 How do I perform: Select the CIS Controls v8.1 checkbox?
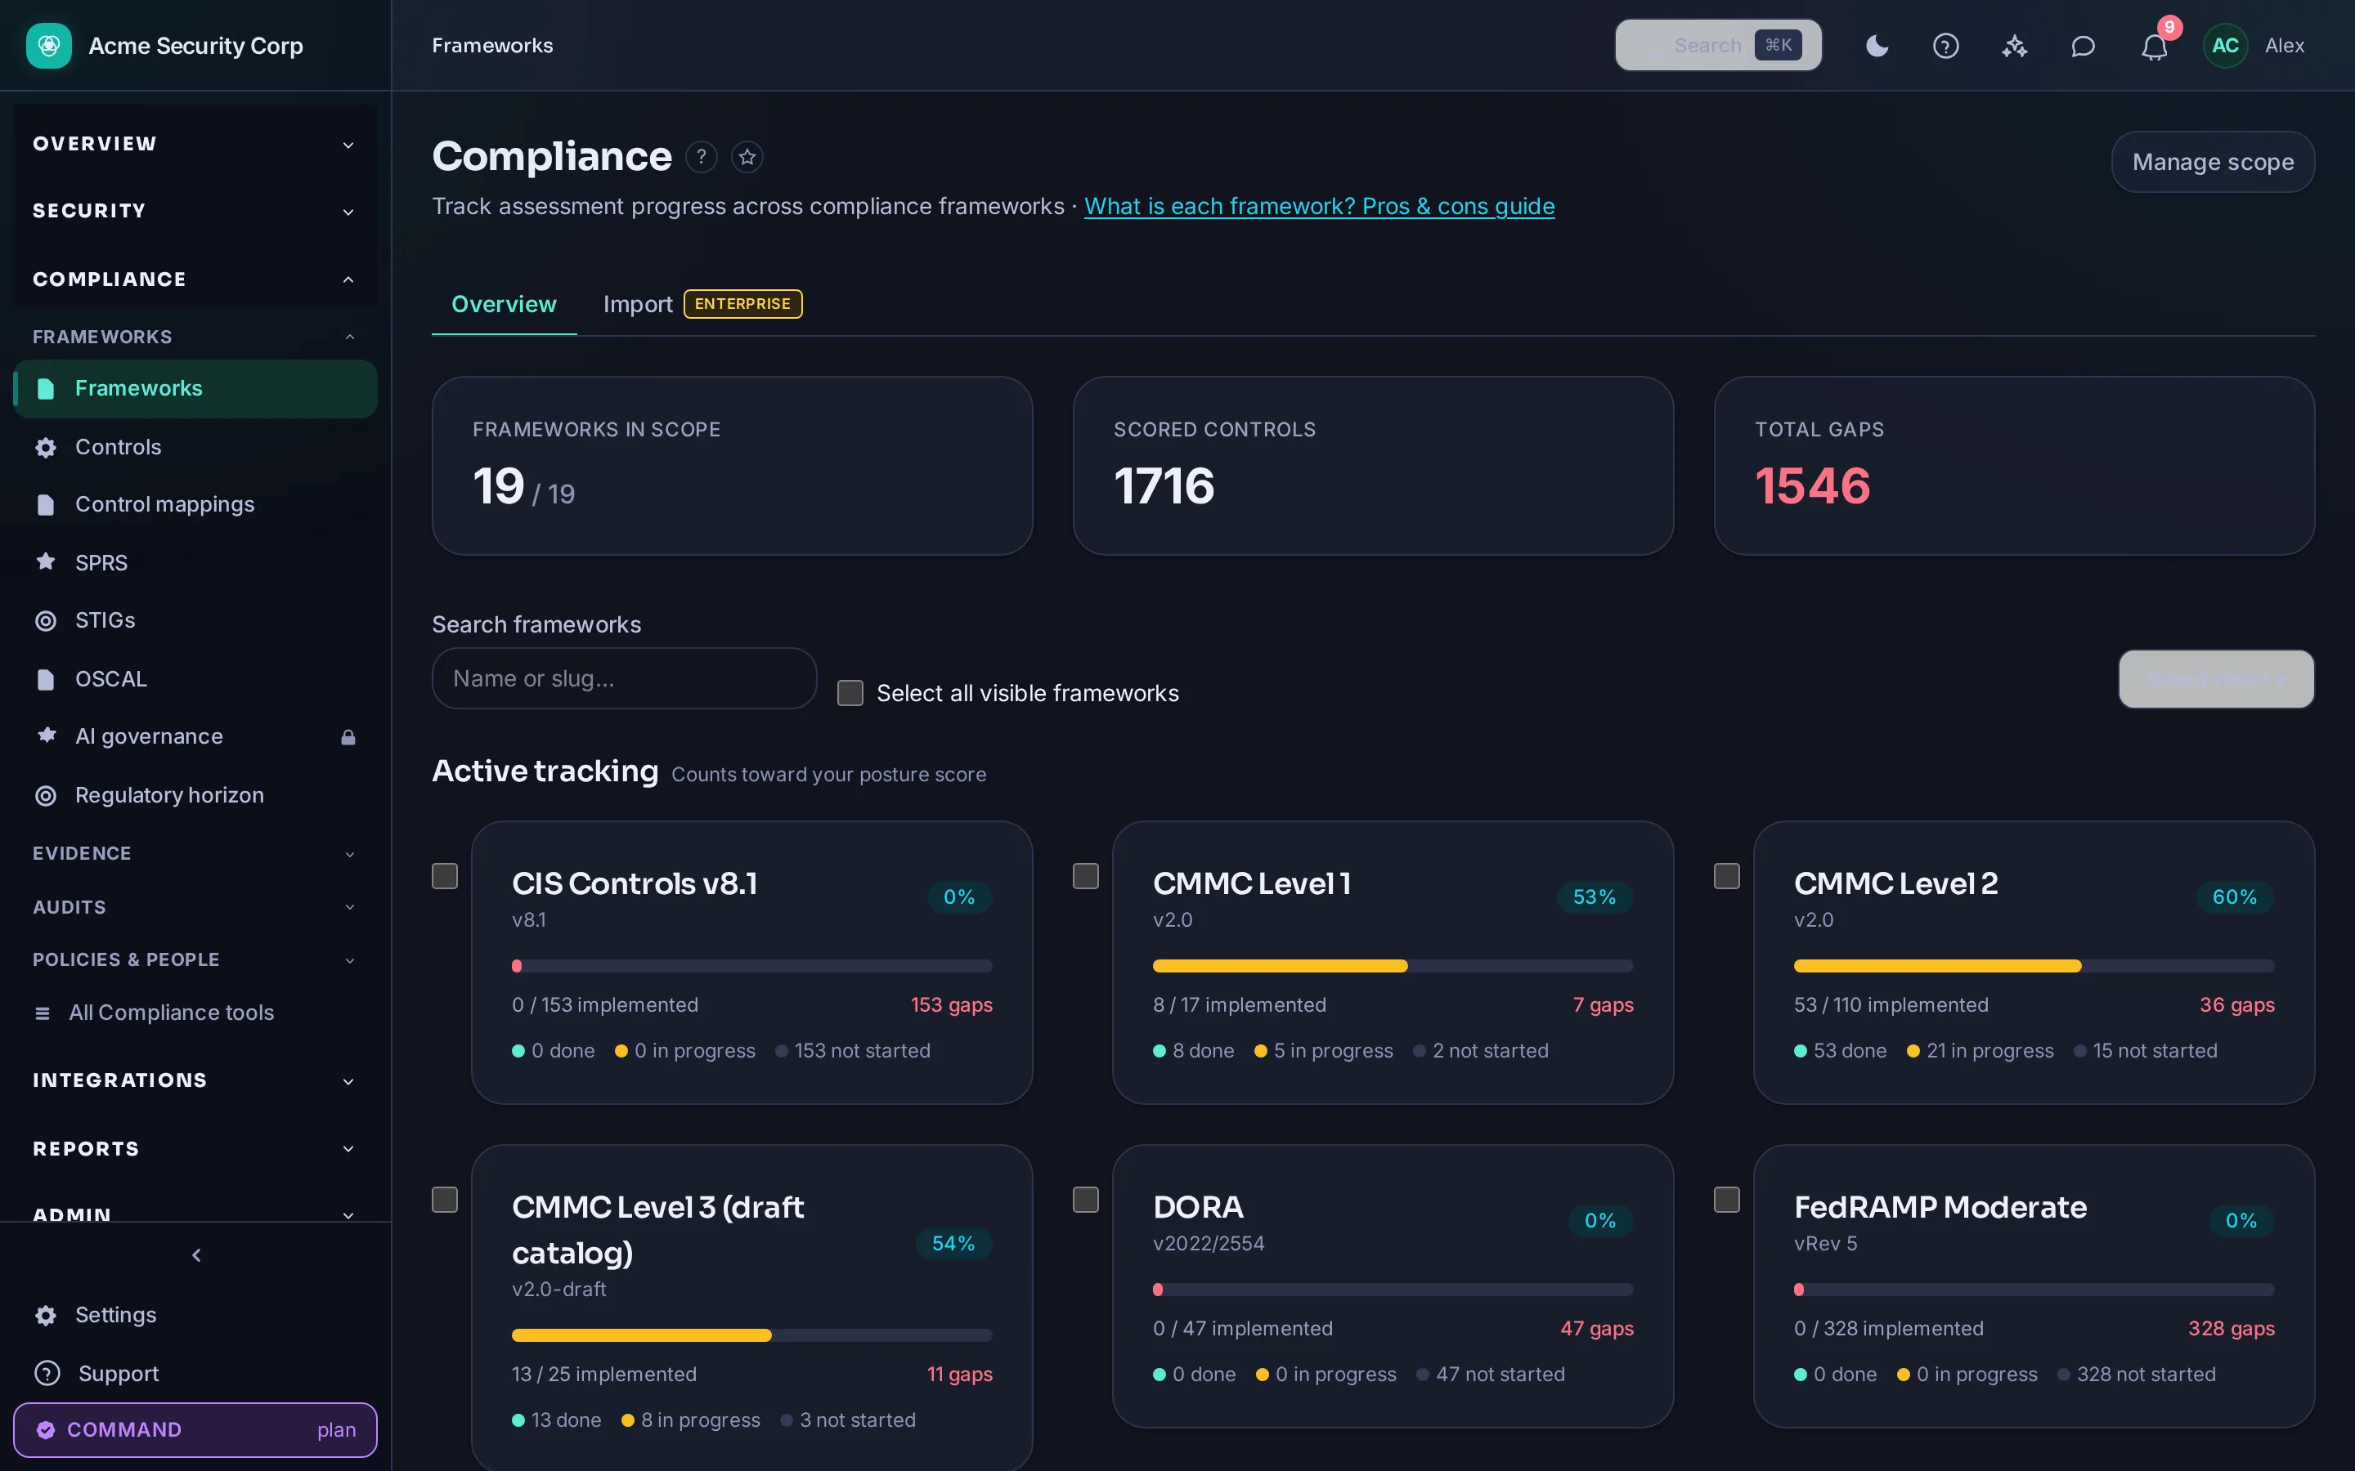coord(445,875)
